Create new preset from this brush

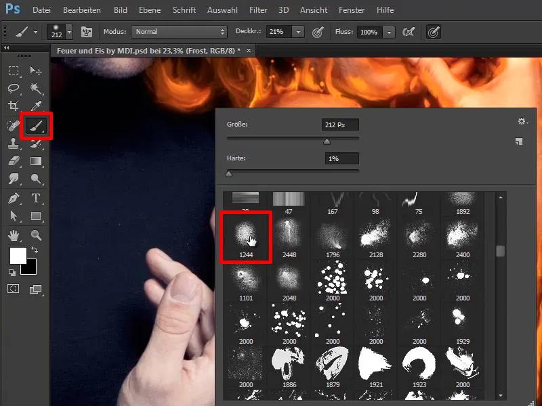click(519, 141)
